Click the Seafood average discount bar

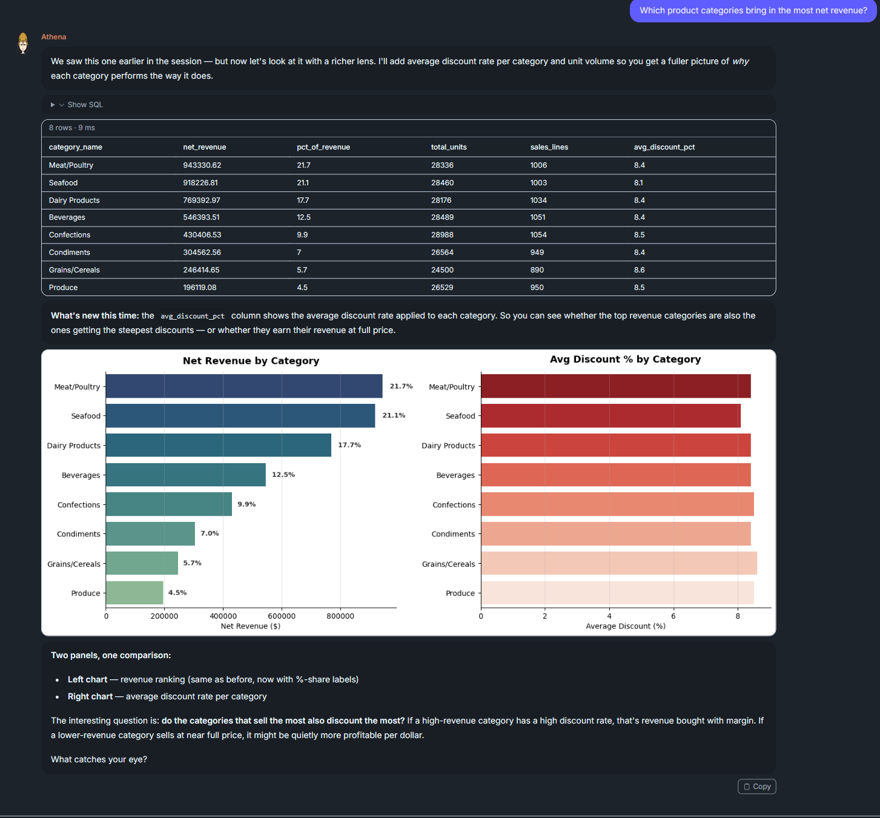(x=610, y=416)
